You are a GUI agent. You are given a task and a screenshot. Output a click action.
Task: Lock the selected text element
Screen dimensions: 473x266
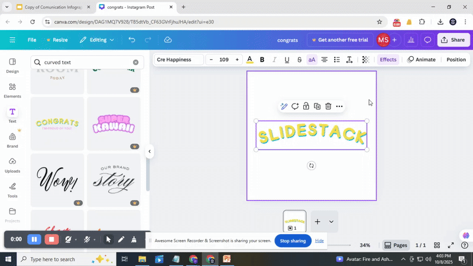coord(306,106)
